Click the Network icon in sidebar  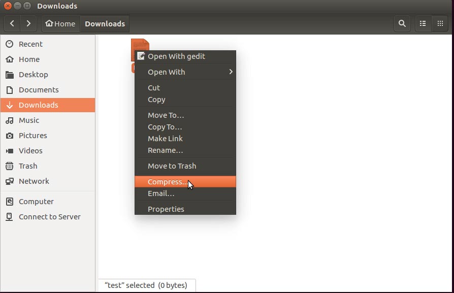click(x=10, y=181)
